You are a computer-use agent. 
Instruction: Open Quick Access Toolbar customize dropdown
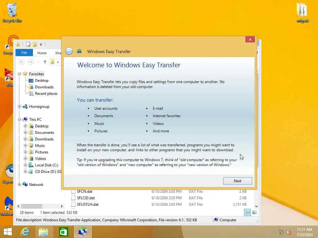pos(41,44)
